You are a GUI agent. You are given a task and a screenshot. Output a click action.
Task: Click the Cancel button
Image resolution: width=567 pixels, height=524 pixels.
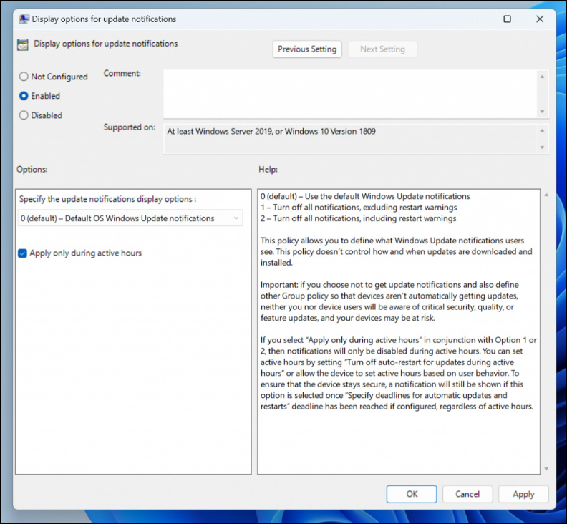tap(467, 494)
